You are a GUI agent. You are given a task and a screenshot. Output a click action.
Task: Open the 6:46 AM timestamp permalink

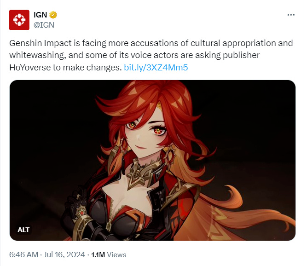pyautogui.click(x=23, y=254)
